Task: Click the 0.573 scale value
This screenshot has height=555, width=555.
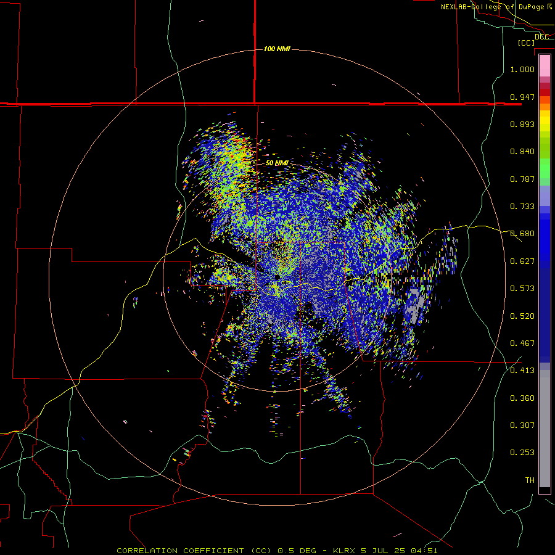Action: [x=522, y=289]
